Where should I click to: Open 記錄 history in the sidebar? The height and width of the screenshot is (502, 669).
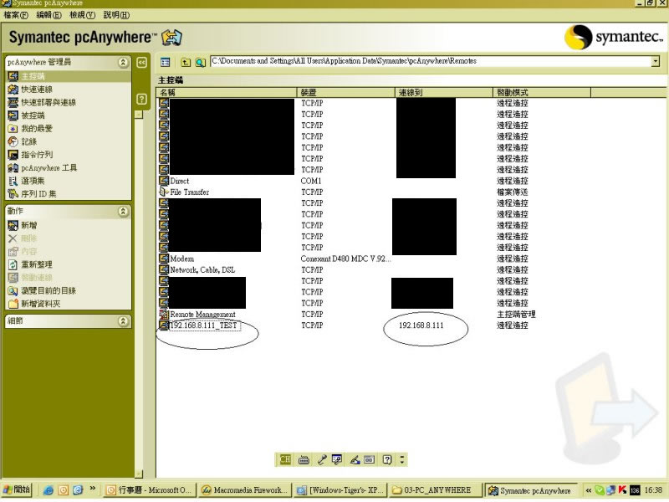click(x=28, y=141)
